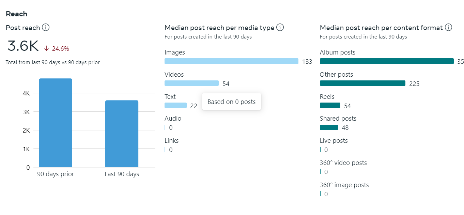Click the Live posts label
464x215 pixels.
334,141
